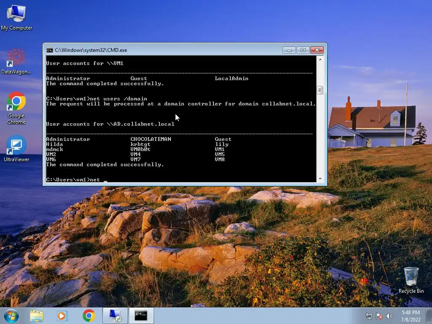Open the My Computer desktop icon
This screenshot has width=432, height=324.
16,17
